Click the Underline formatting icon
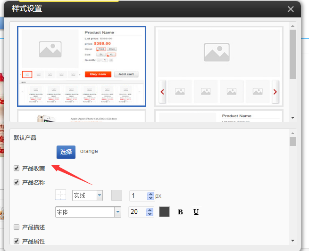This screenshot has height=251, width=309. point(196,212)
